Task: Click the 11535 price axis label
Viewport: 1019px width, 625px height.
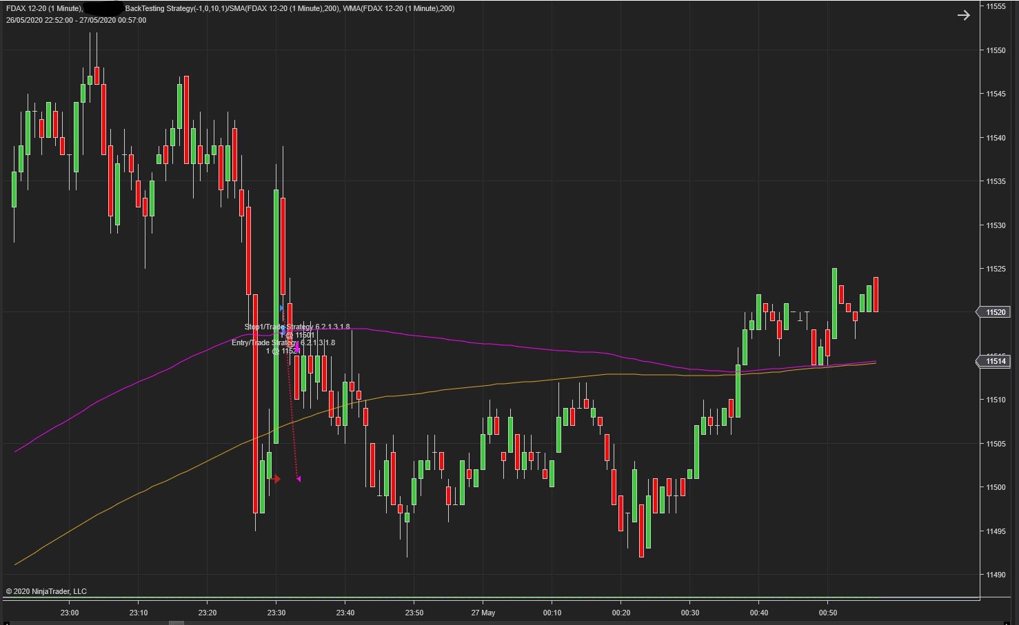Action: [996, 181]
